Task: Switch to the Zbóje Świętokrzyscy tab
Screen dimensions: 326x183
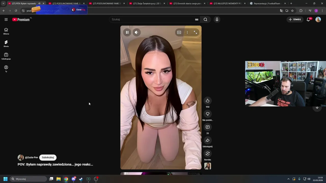Action: coord(147,4)
